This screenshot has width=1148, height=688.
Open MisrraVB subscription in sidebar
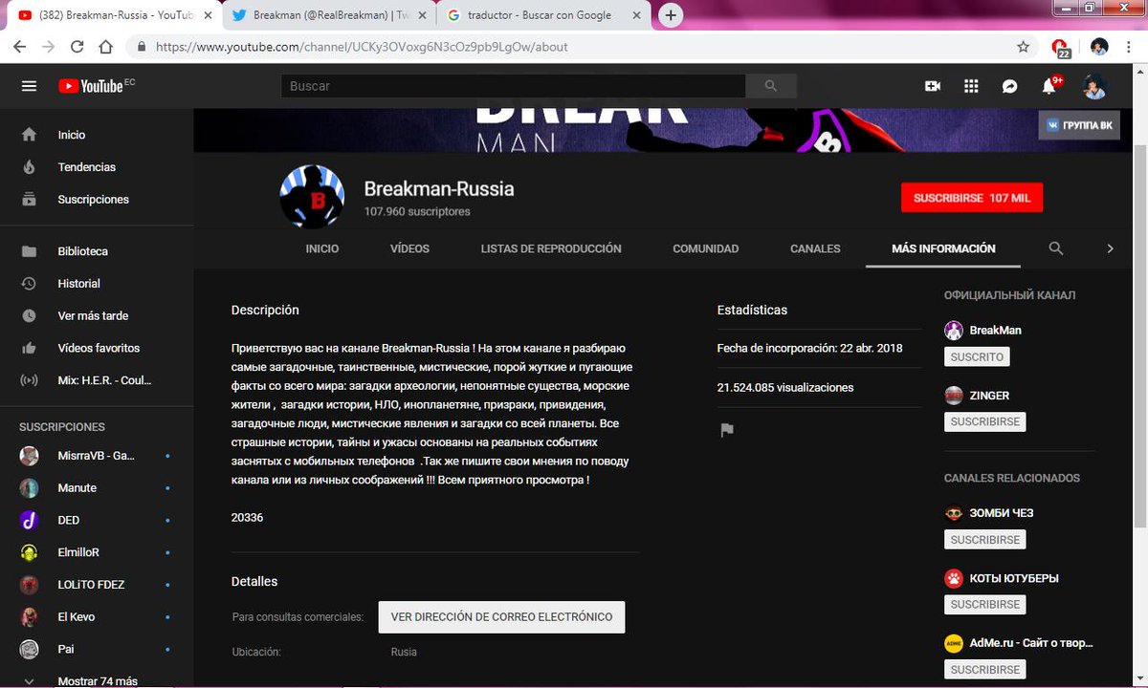pyautogui.click(x=97, y=456)
